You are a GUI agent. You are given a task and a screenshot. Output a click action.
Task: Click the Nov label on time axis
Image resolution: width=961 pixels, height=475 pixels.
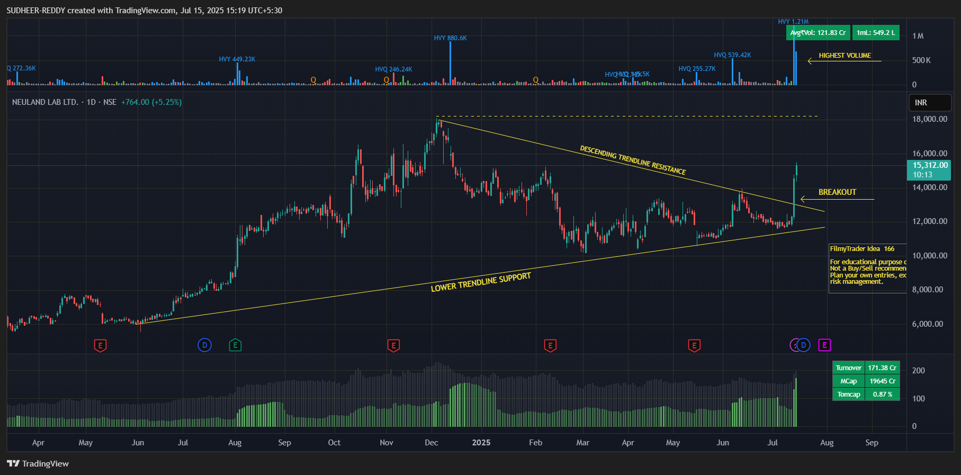click(x=387, y=443)
